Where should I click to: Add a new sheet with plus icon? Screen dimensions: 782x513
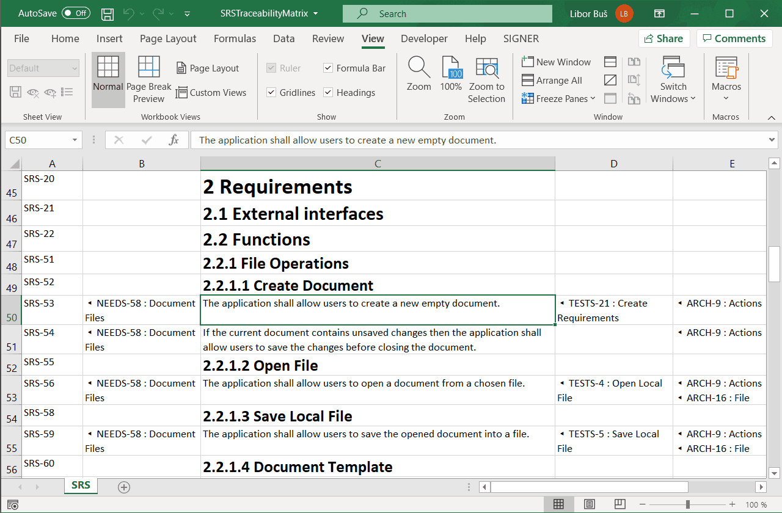pos(124,487)
